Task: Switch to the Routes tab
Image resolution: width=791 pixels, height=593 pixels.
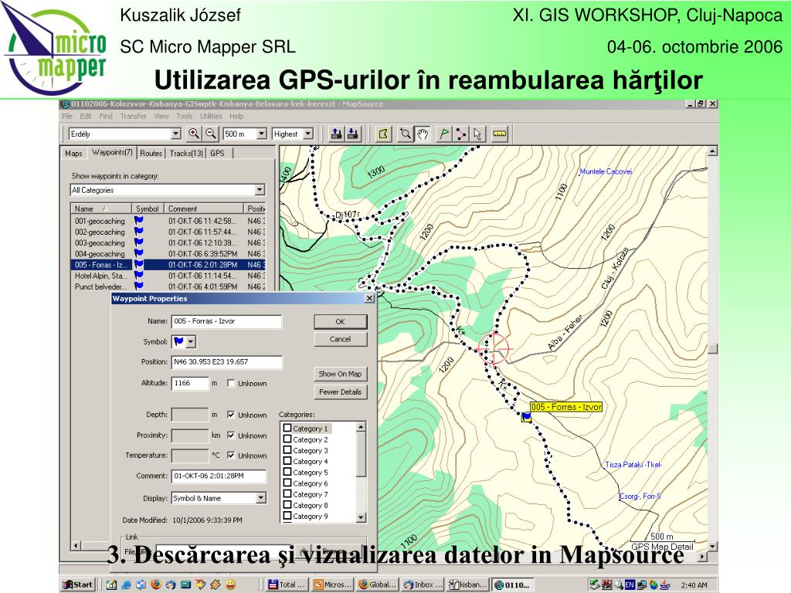Action: pos(151,154)
